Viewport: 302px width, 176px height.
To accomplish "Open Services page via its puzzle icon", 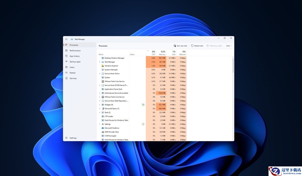I will pos(66,78).
